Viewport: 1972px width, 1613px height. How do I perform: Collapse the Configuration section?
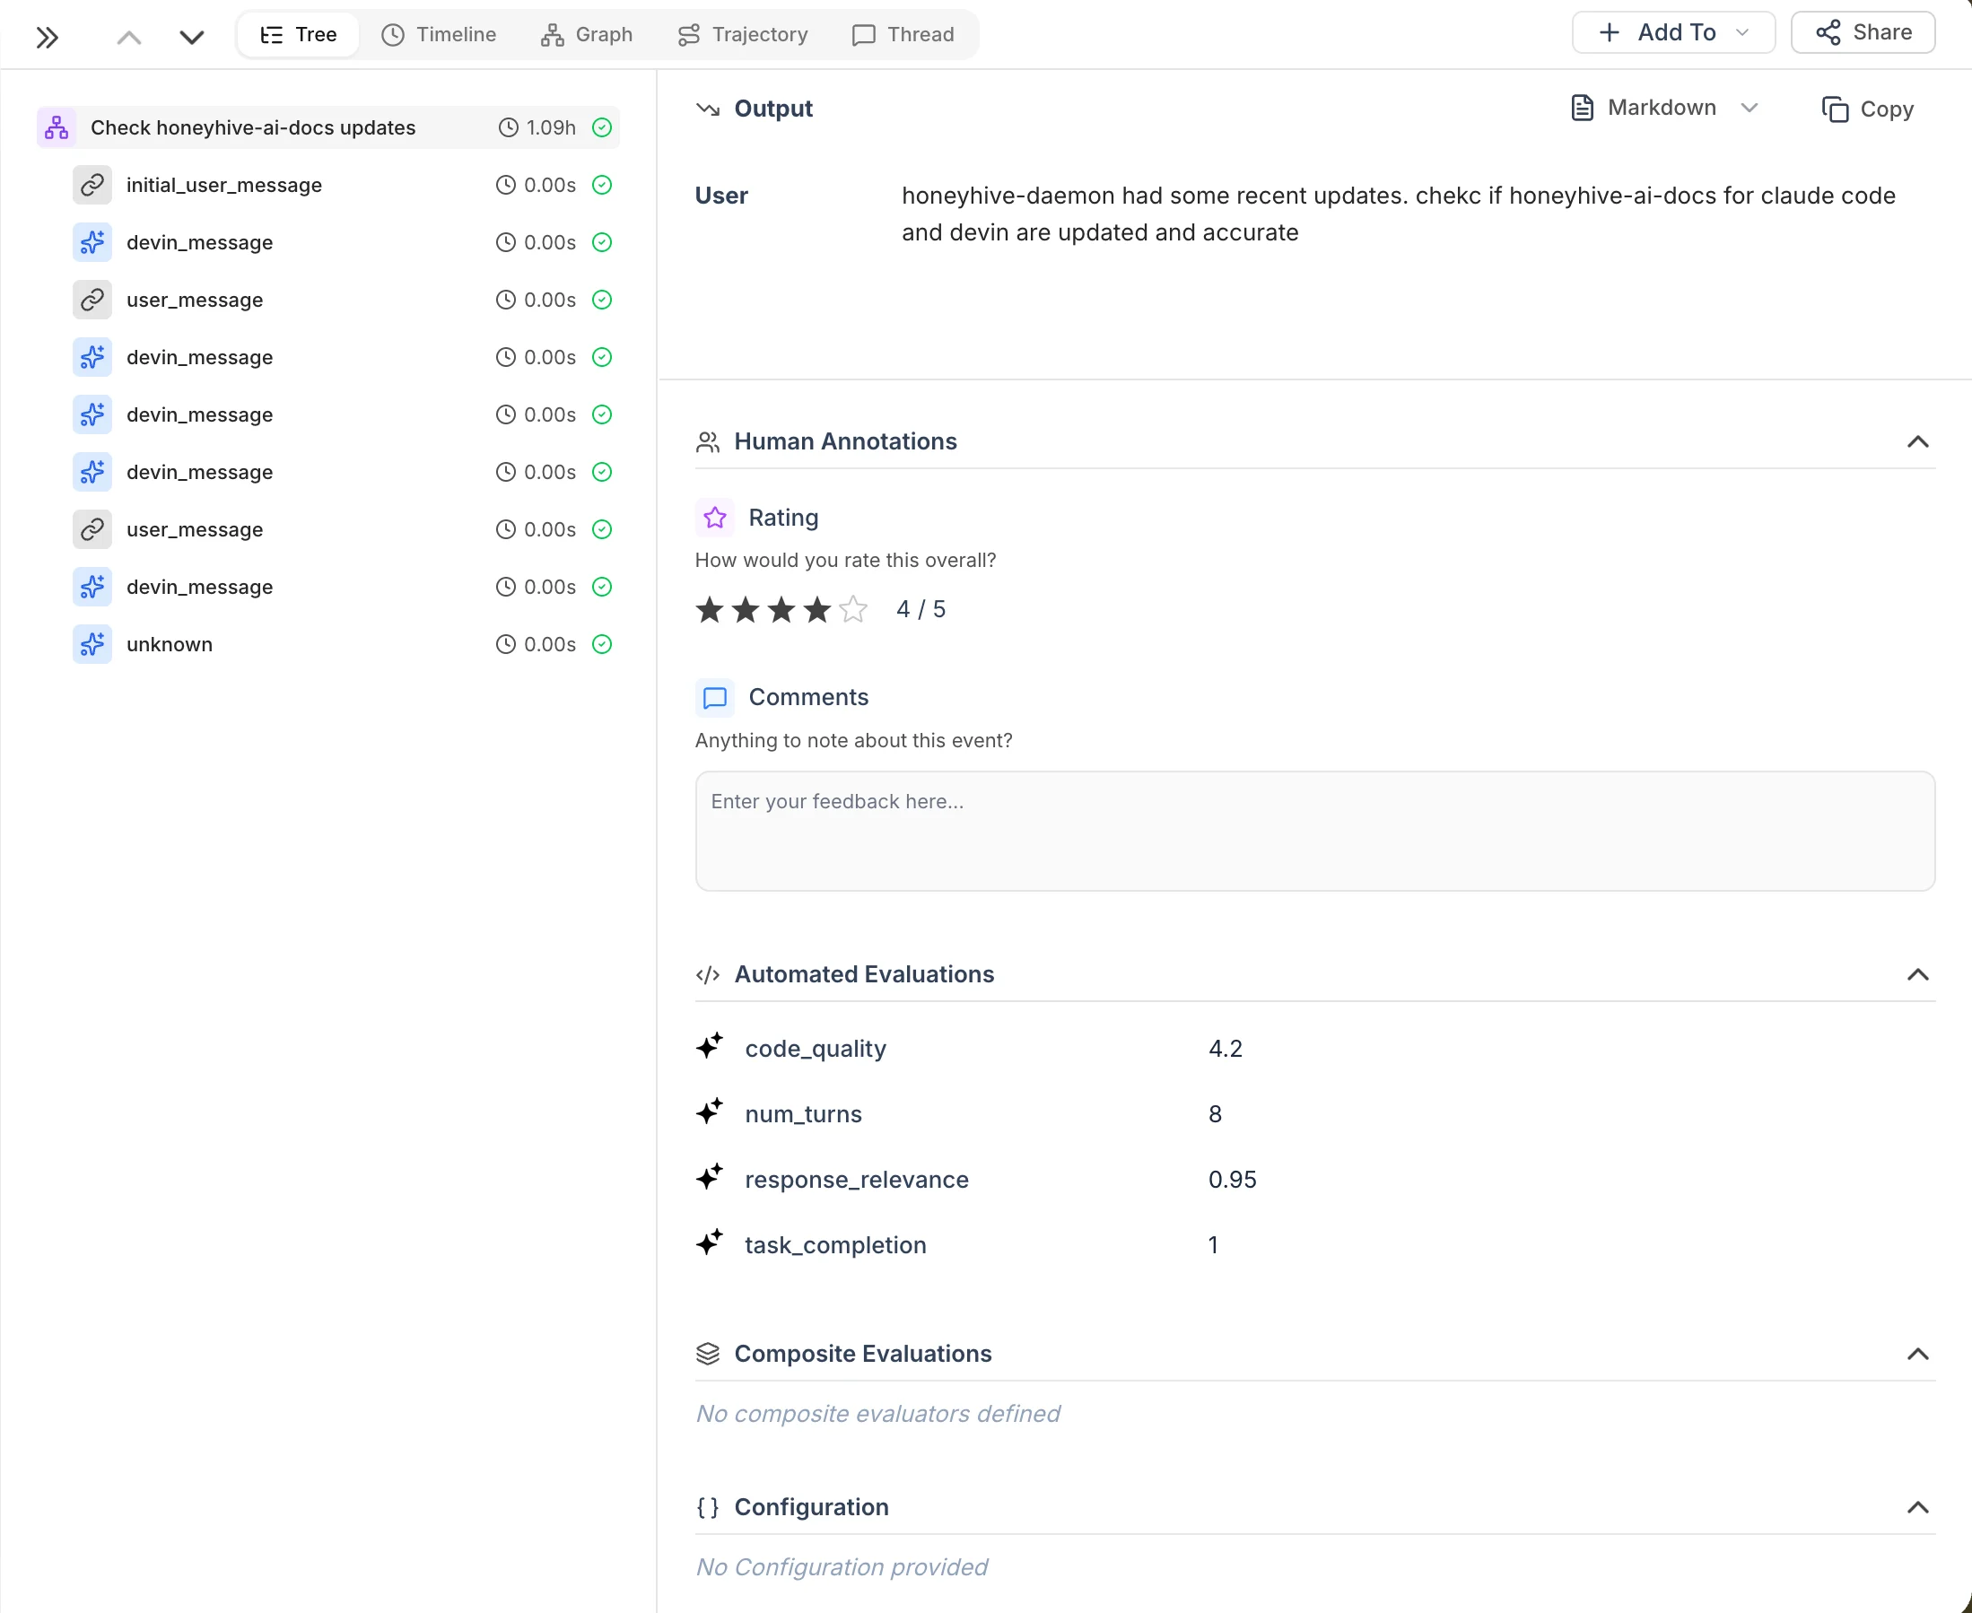click(x=1917, y=1506)
